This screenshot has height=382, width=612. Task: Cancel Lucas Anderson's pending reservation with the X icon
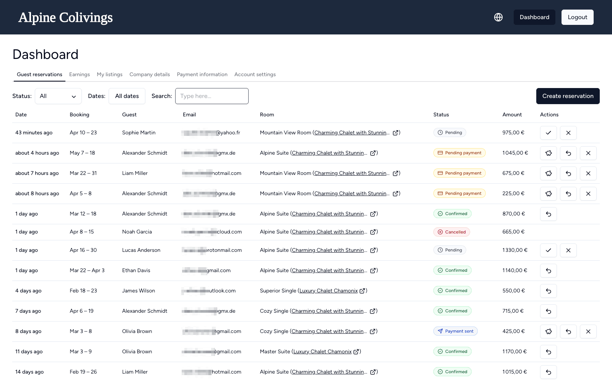click(x=568, y=250)
